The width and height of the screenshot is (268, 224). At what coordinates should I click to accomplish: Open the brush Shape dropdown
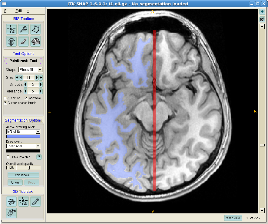coord(30,70)
